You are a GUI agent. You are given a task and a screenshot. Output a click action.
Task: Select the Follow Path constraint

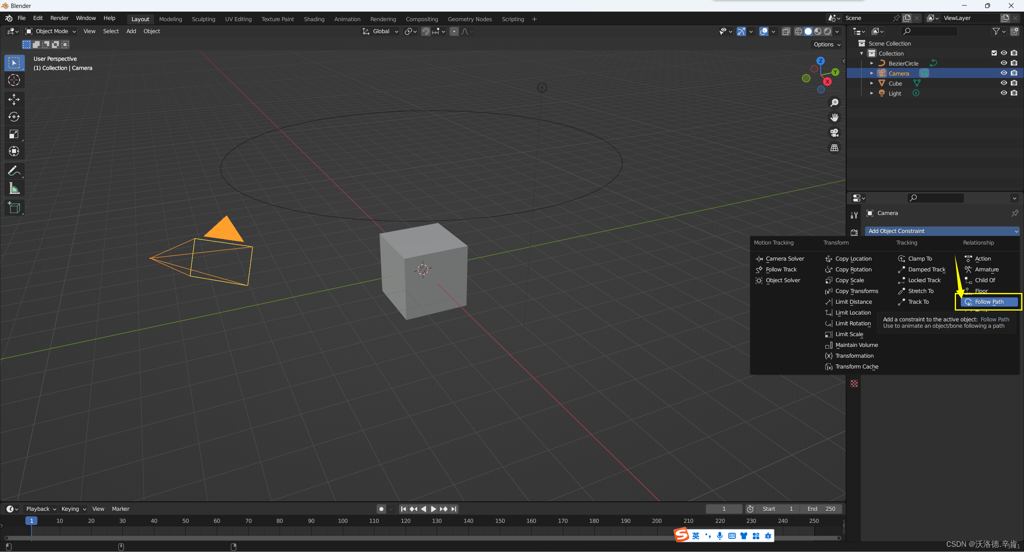(987, 302)
